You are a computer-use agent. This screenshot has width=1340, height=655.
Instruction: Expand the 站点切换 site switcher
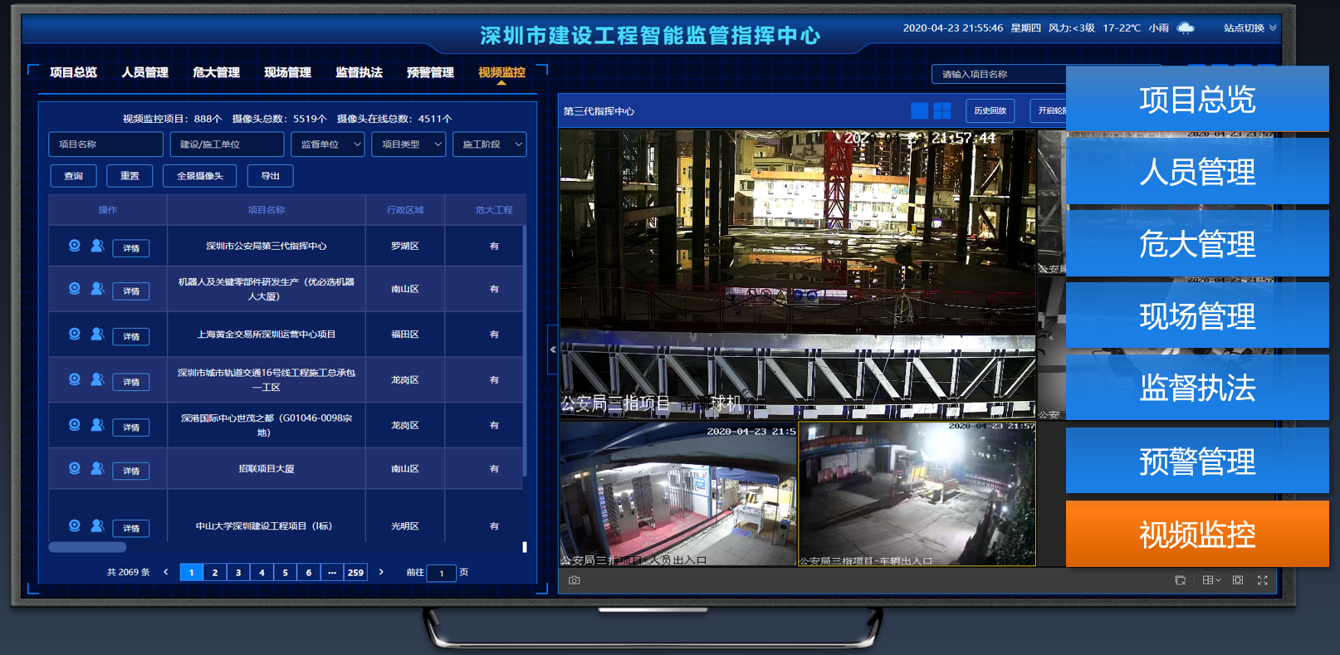[x=1250, y=28]
